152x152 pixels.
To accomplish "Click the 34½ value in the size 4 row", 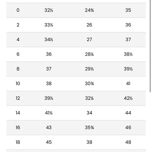I will coord(49,40).
